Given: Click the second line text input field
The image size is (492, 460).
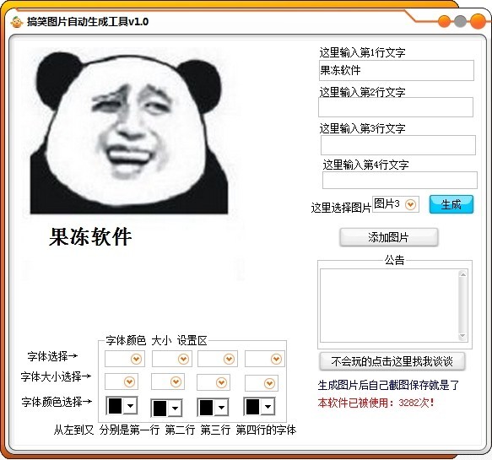Looking at the screenshot, I should point(396,107).
